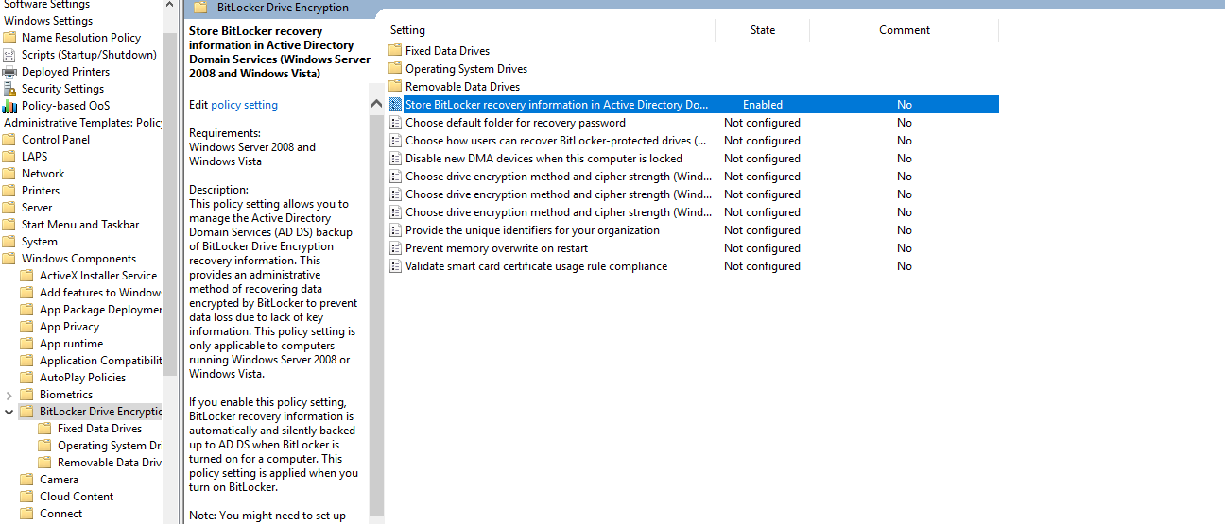Click the Printers folder icon in tree
This screenshot has width=1225, height=524.
pos(9,191)
